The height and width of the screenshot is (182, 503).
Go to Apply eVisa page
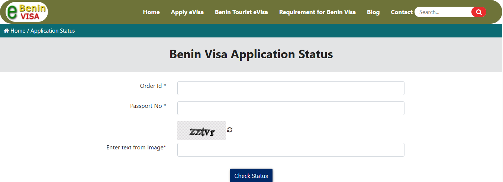(187, 12)
